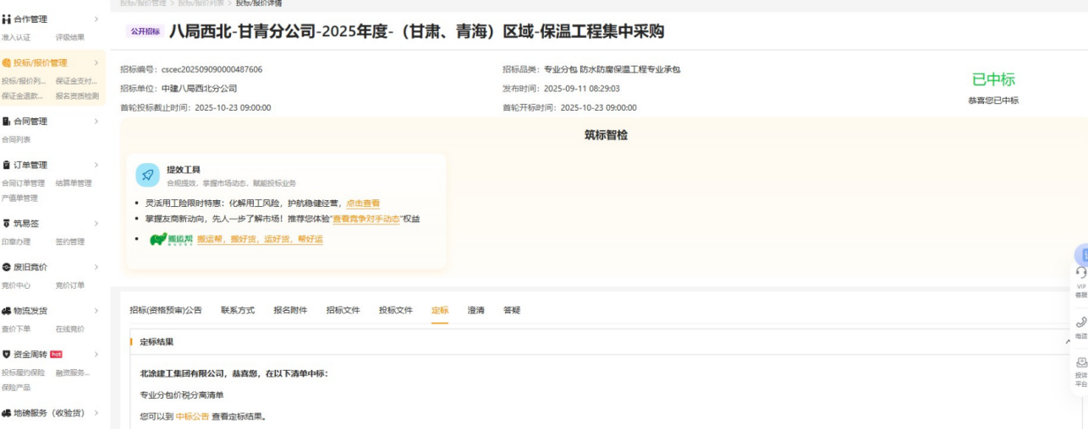Image resolution: width=1088 pixels, height=429 pixels.
Task: Open VIP客服 headset icon
Action: tap(1080, 274)
